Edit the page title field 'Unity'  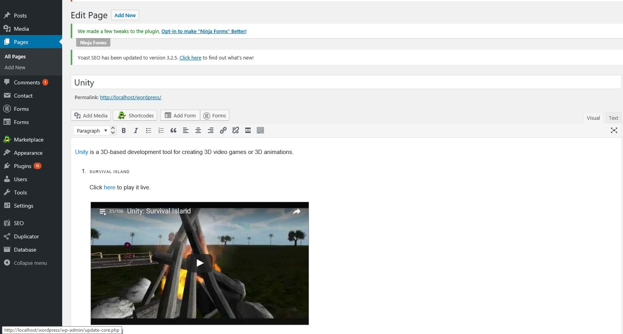[346, 82]
